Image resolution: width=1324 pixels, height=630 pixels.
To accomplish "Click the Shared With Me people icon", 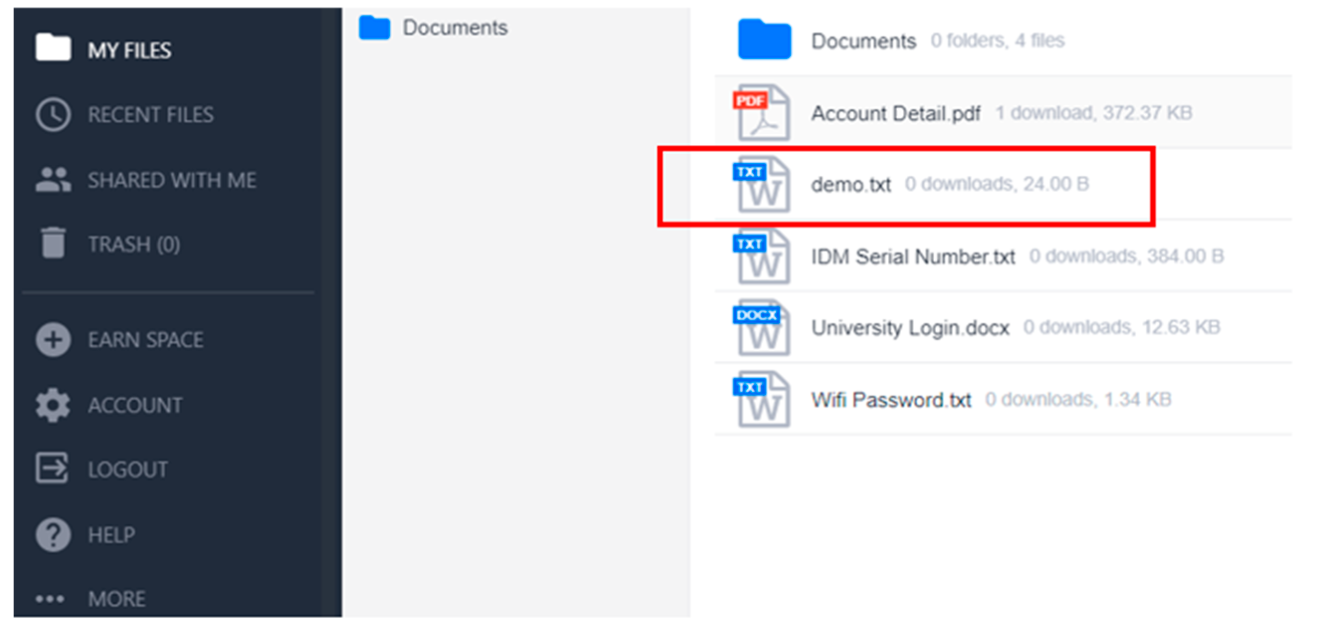I will (53, 179).
